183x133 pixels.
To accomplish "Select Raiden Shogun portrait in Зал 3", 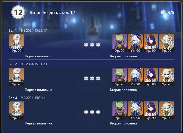I will pos(151,110).
